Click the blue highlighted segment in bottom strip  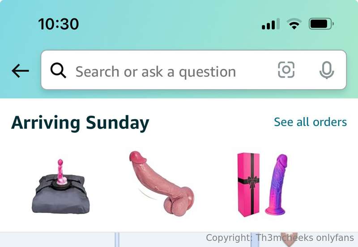[x=255, y=240]
